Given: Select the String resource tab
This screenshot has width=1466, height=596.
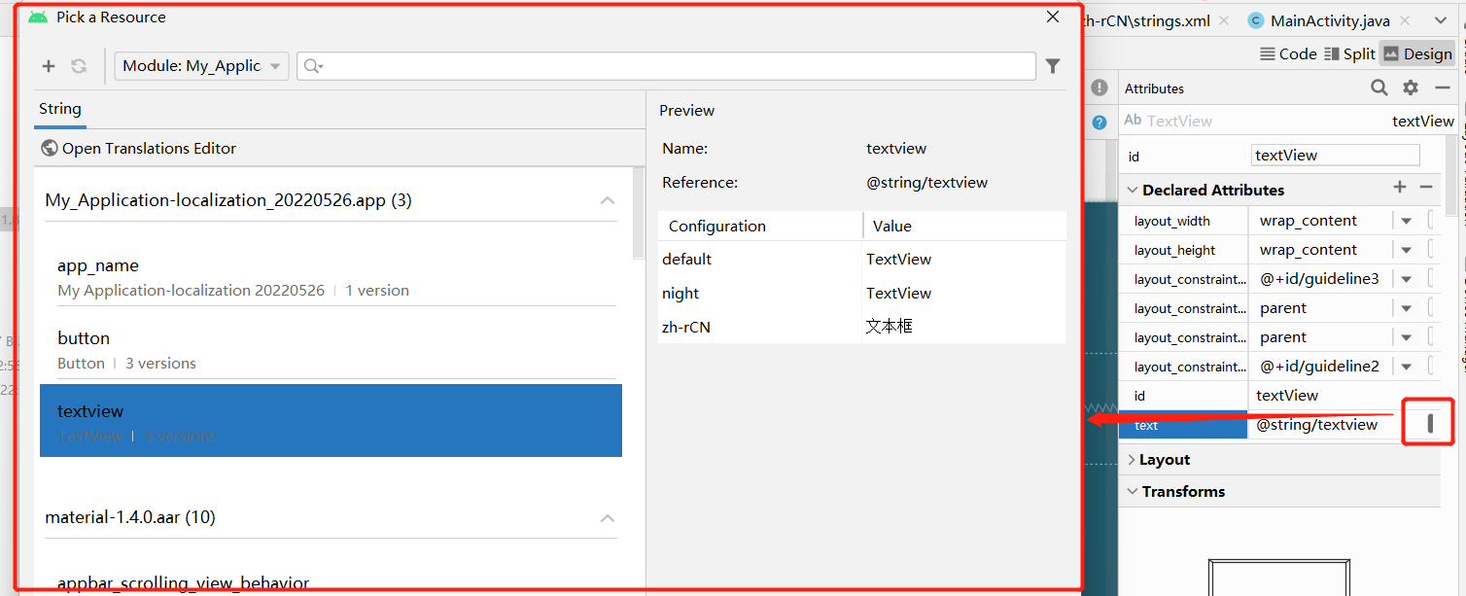Looking at the screenshot, I should point(60,109).
